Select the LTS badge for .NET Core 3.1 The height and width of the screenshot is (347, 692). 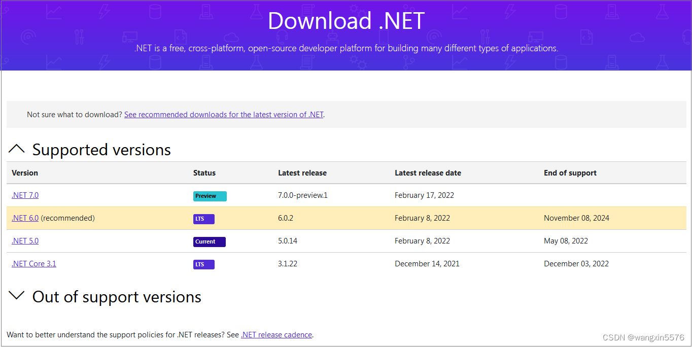[x=203, y=264]
